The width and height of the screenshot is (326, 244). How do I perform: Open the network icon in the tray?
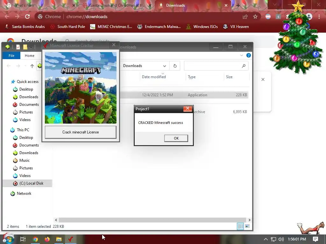pos(273,239)
